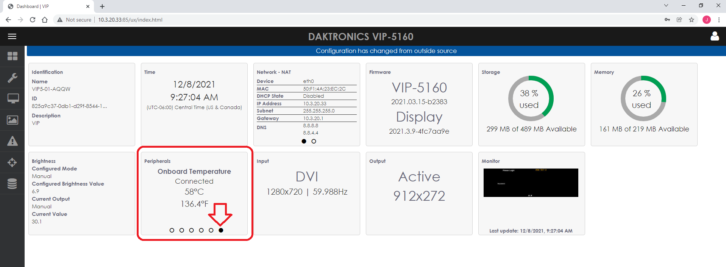Open the database stack icon in sidebar
Viewport: 726px width, 267px height.
click(12, 184)
